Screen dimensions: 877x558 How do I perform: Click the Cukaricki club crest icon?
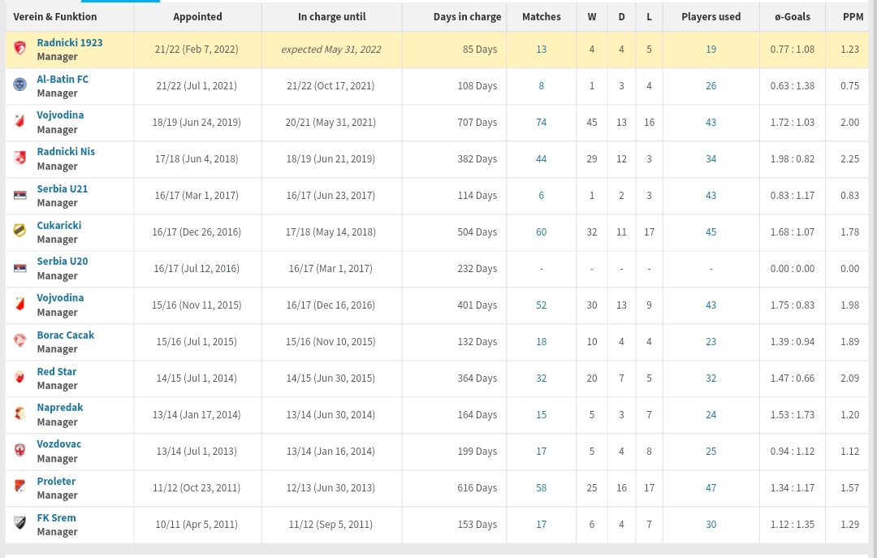point(19,231)
